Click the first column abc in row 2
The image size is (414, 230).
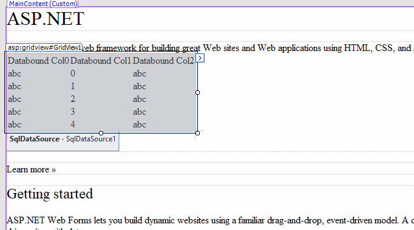pyautogui.click(x=15, y=99)
